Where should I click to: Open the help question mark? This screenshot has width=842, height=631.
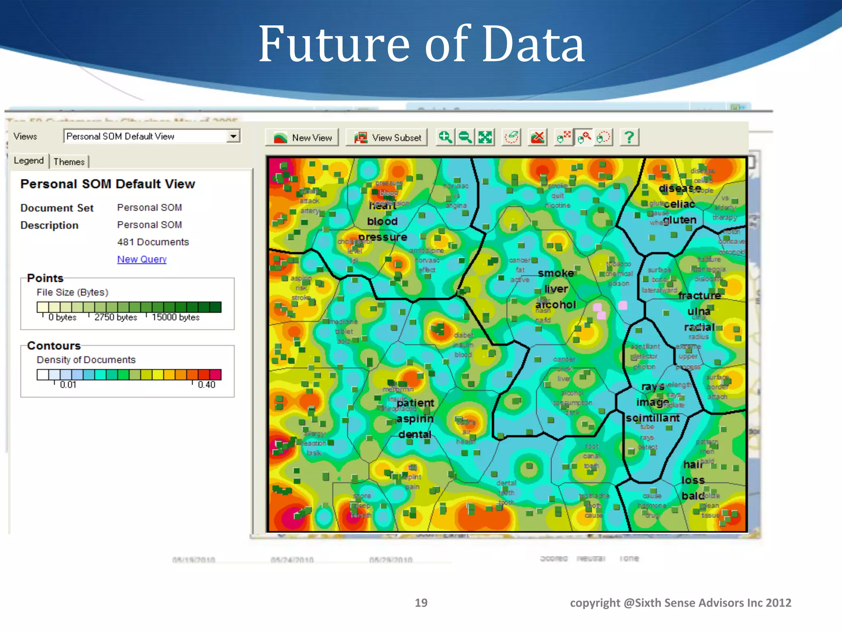pyautogui.click(x=629, y=137)
